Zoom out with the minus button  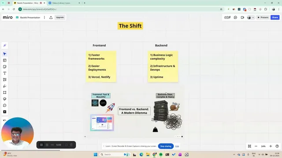pyautogui.click(x=256, y=146)
